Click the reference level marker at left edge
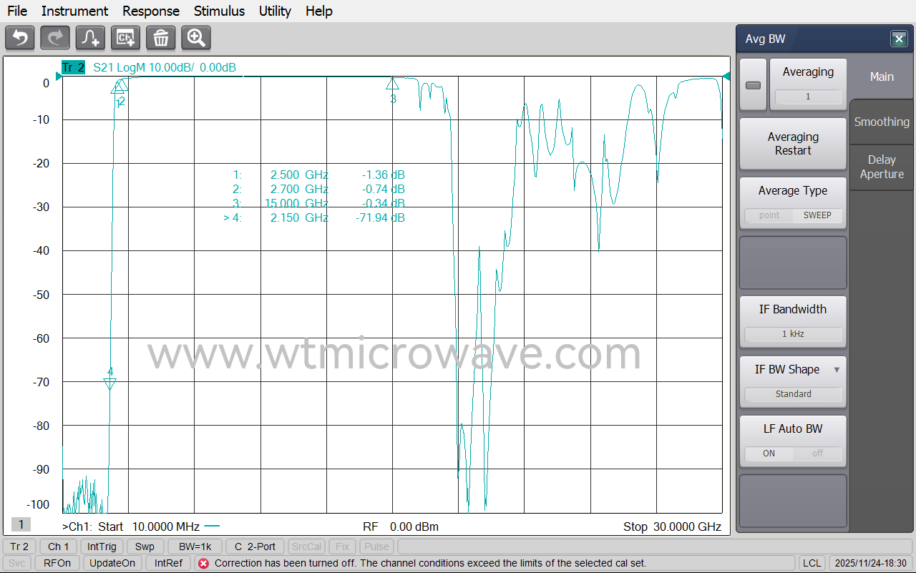 pos(58,77)
